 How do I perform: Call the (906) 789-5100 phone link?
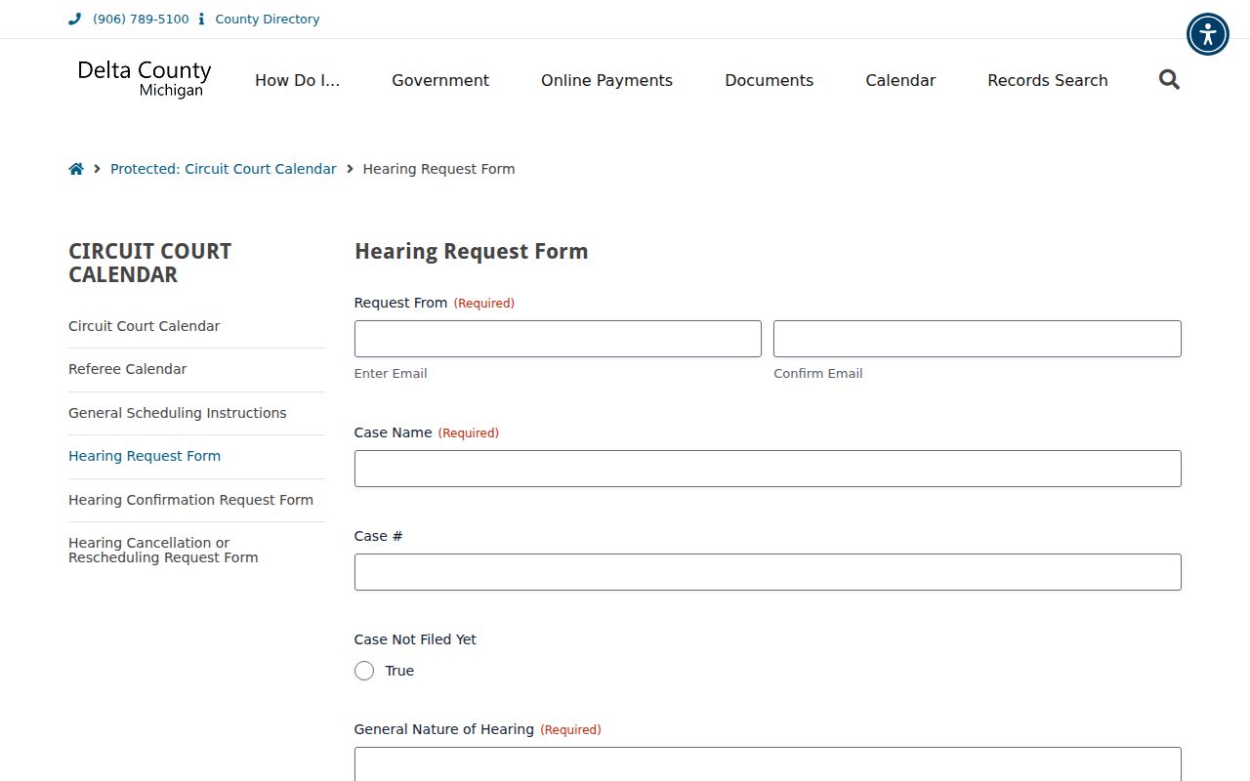(x=141, y=19)
